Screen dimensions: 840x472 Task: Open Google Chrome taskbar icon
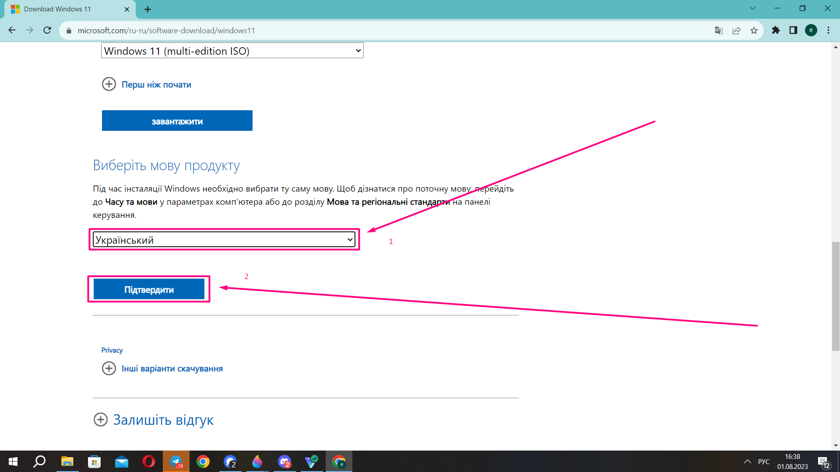pos(203,462)
